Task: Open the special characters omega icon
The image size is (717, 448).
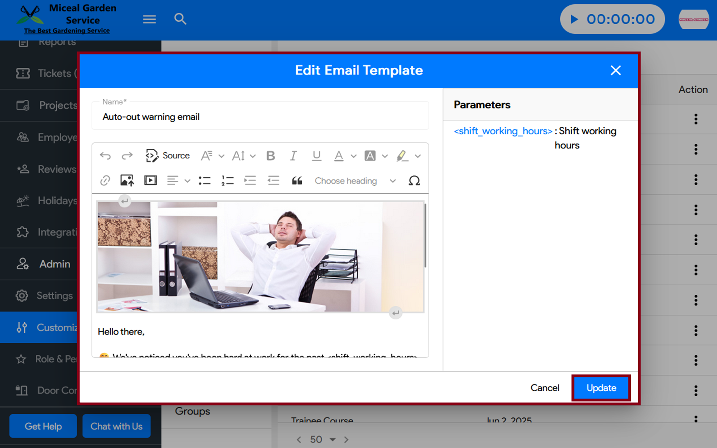Action: 414,181
